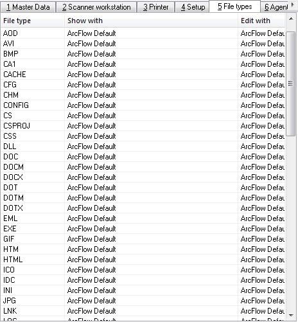The image size is (298, 322).
Task: Click the Show with column header
Action: [151, 21]
